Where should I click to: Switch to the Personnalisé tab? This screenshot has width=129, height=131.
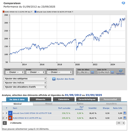[110, 99]
